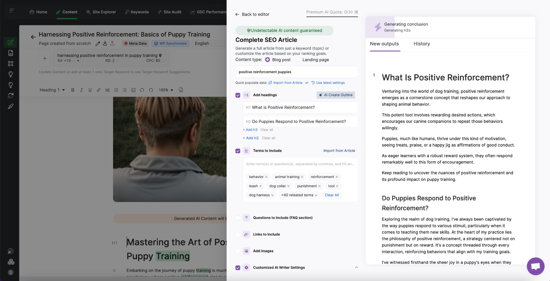Open the Heading 1 style dropdown
This screenshot has height=281, width=550.
(x=52, y=90)
